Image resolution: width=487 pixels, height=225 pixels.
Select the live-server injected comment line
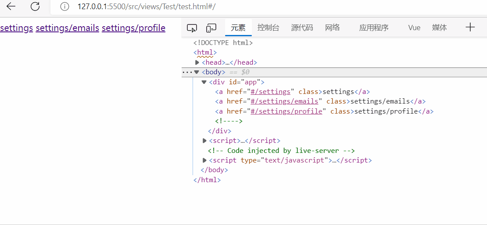[x=281, y=151]
